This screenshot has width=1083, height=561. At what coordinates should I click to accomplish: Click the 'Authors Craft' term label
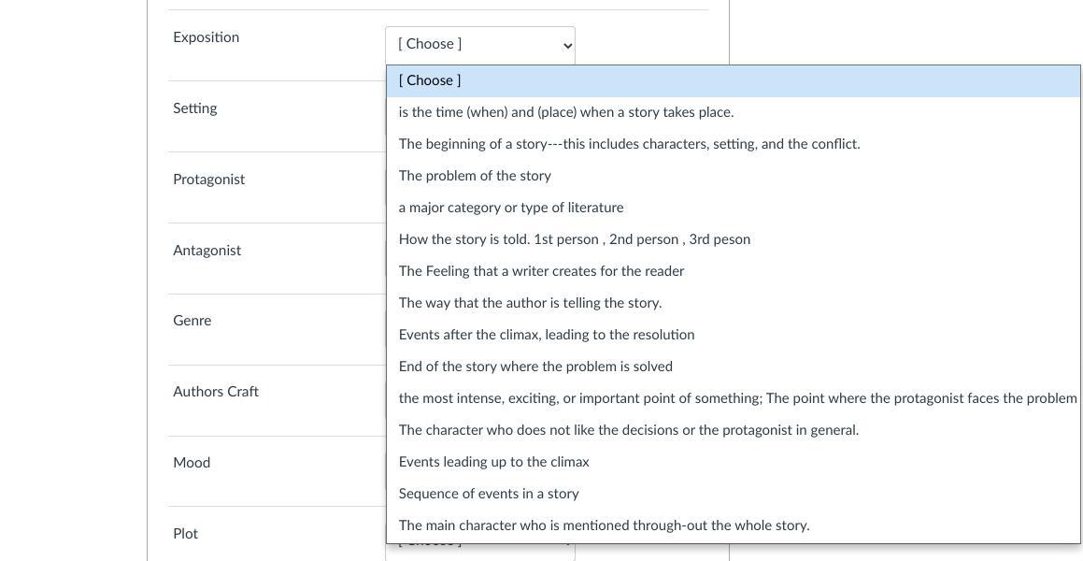pos(215,392)
